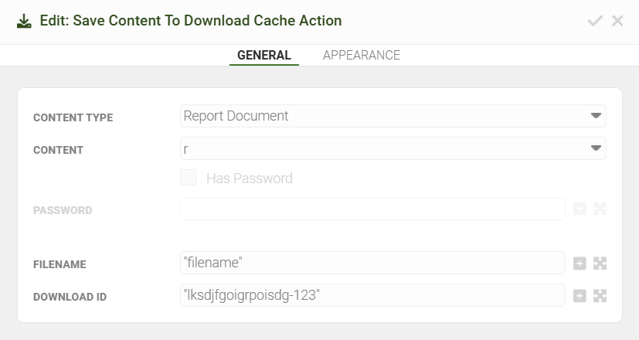The width and height of the screenshot is (639, 340).
Task: Switch to the General tab
Action: pos(263,56)
